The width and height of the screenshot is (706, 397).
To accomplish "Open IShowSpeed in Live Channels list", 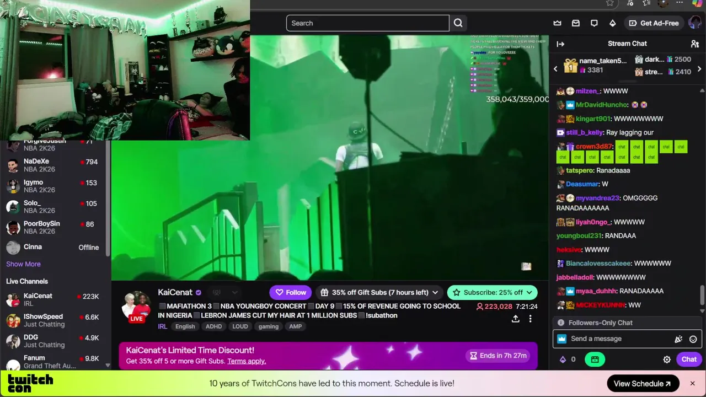I will tap(53, 320).
